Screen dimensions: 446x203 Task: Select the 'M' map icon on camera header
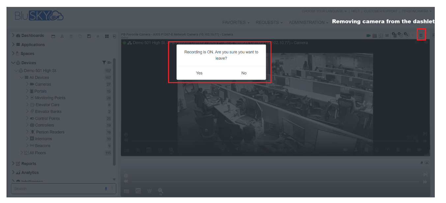[387, 35]
